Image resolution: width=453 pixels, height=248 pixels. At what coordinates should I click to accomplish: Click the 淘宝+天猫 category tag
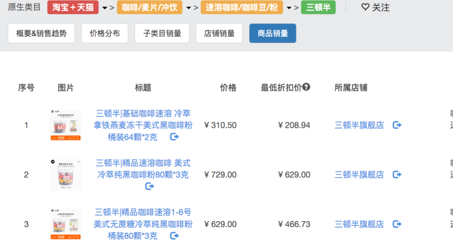pyautogui.click(x=73, y=7)
